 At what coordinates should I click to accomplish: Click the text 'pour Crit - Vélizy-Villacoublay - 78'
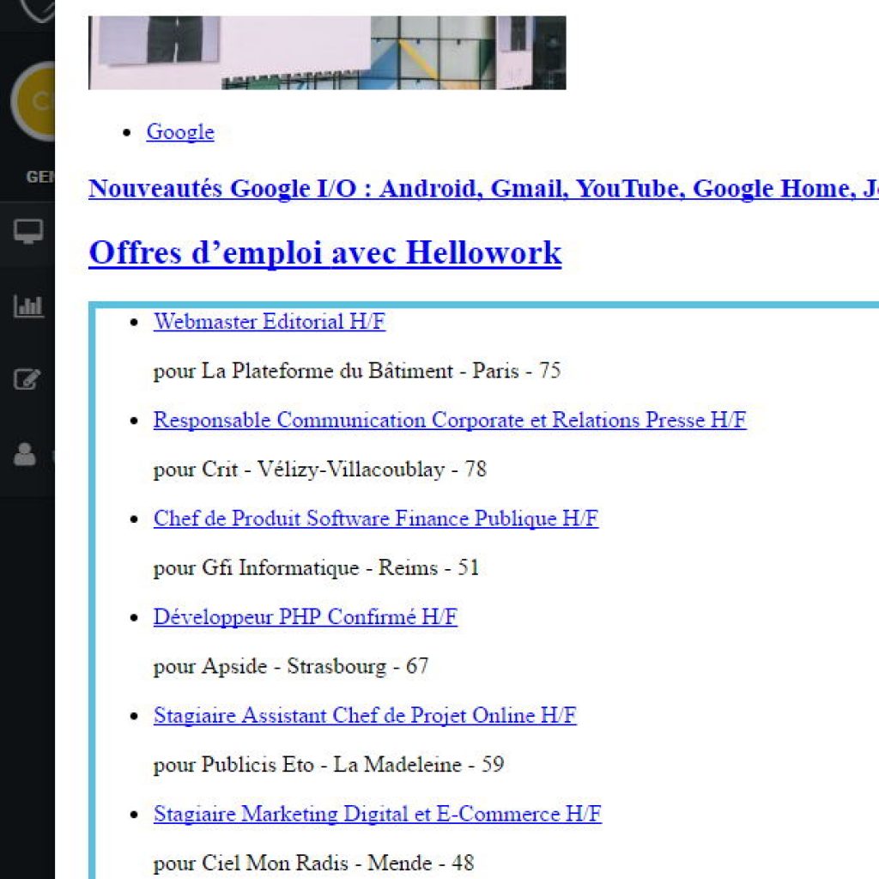(320, 470)
